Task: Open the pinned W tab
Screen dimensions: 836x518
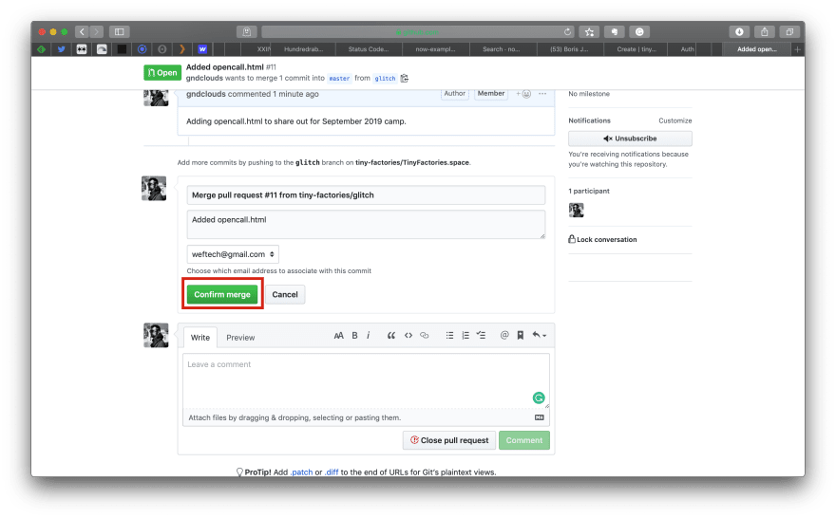Action: (202, 49)
